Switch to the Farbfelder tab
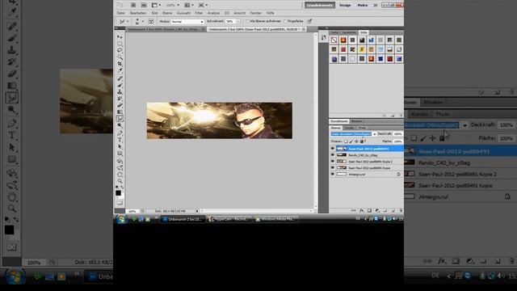This screenshot has width=517, height=291. pyautogui.click(x=349, y=32)
